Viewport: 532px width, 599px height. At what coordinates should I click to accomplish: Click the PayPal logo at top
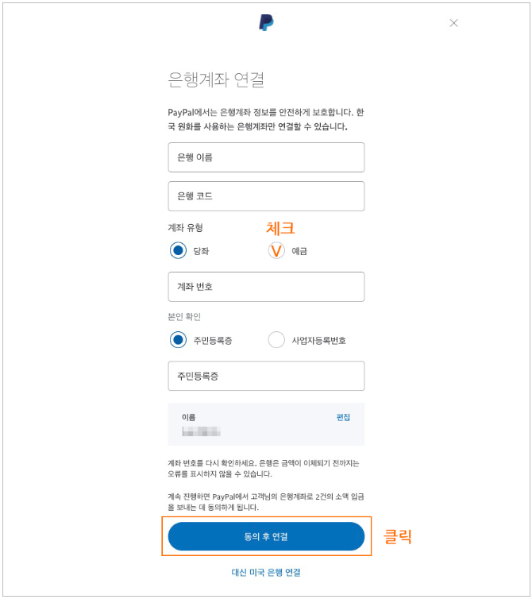[266, 22]
